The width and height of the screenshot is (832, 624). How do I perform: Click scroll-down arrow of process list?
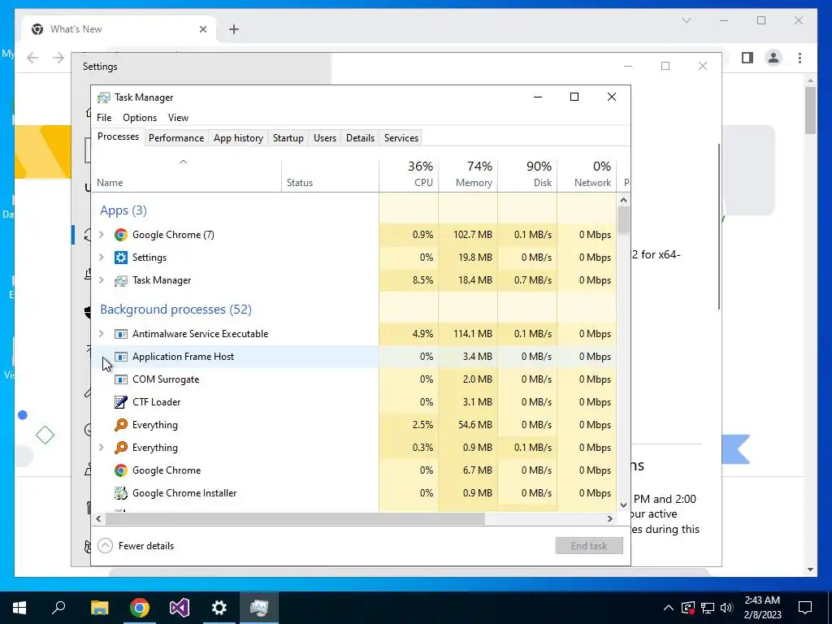[623, 505]
